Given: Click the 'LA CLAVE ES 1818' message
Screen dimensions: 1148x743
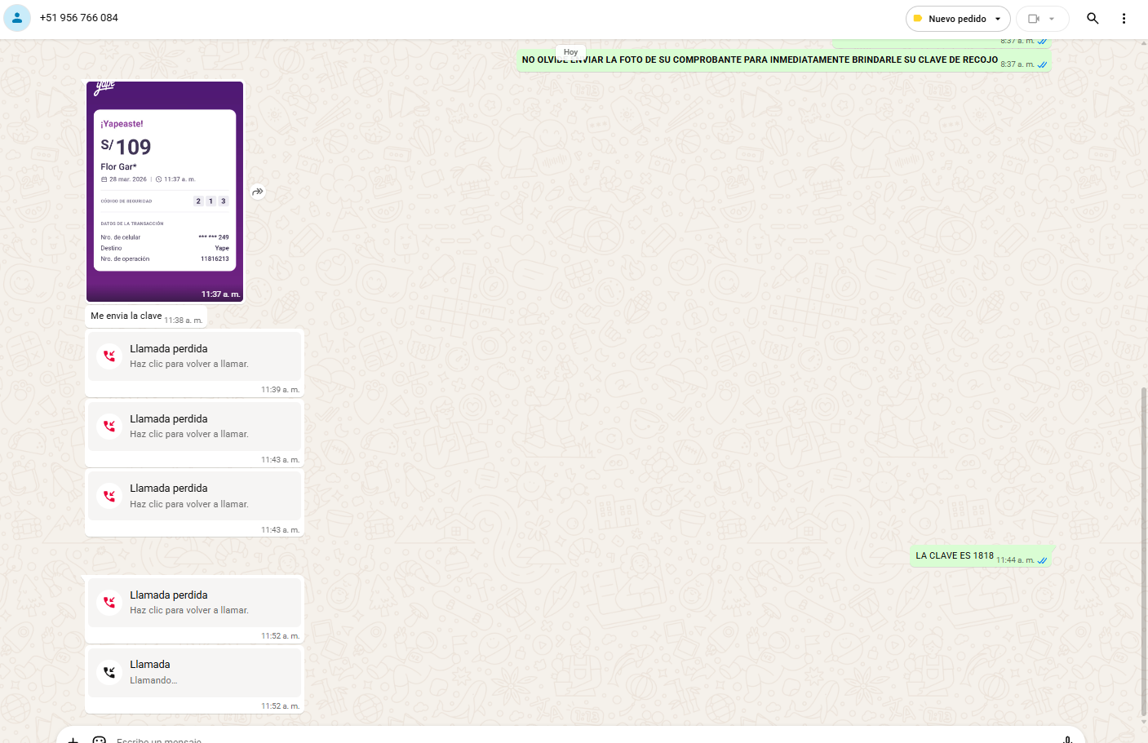Looking at the screenshot, I should tap(955, 555).
